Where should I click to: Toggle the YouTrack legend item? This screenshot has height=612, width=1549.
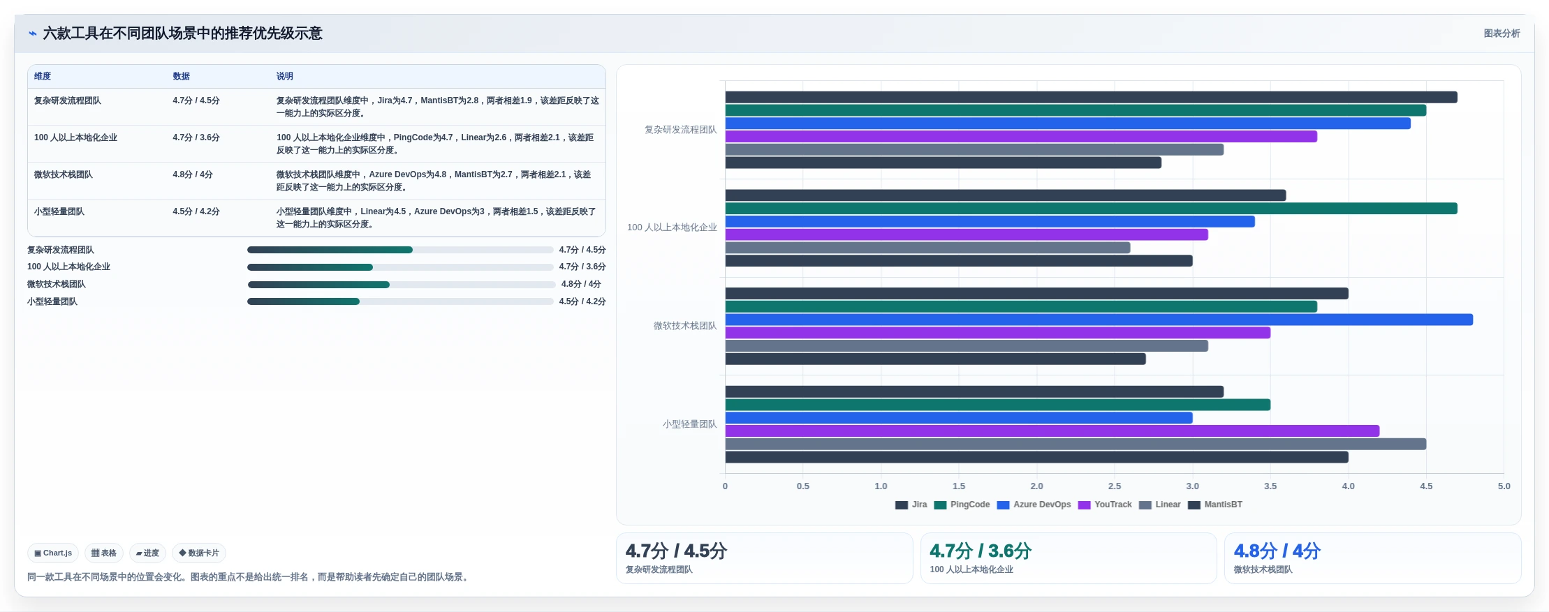tap(1105, 505)
